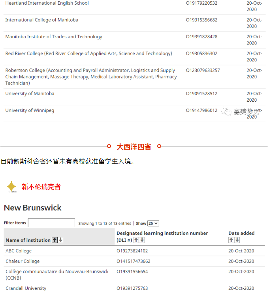Click the New Brunswick table heading
The image size is (269, 293).
(x=33, y=208)
